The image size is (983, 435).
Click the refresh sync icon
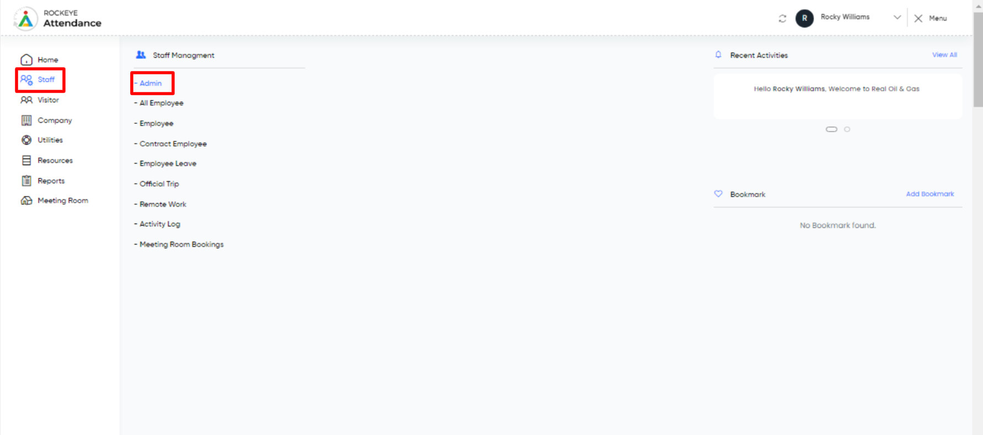(782, 19)
